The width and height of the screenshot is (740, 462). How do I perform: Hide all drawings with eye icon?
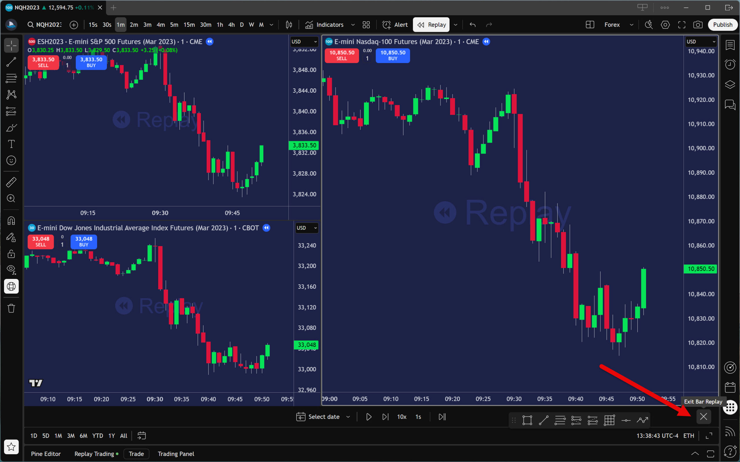(11, 269)
